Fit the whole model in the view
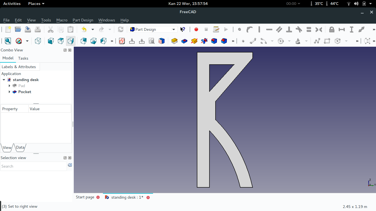Image resolution: width=376 pixels, height=211 pixels. pyautogui.click(x=8, y=41)
